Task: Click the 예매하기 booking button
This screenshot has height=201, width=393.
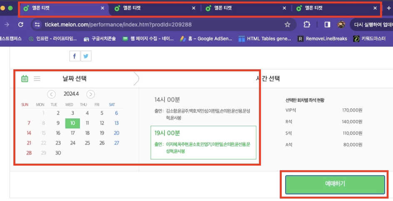Action: (x=335, y=184)
